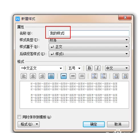
Task: Click the style name input field
Action: [x=89, y=33]
